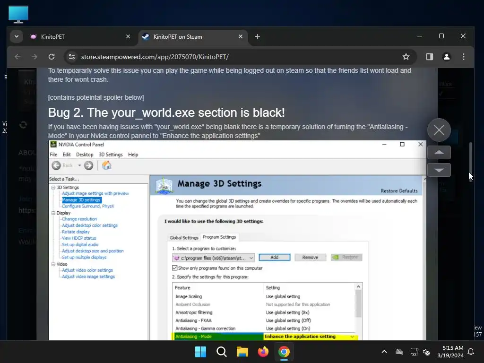The width and height of the screenshot is (484, 363).
Task: Close the Steam image overlay with the X
Action: 439,130
